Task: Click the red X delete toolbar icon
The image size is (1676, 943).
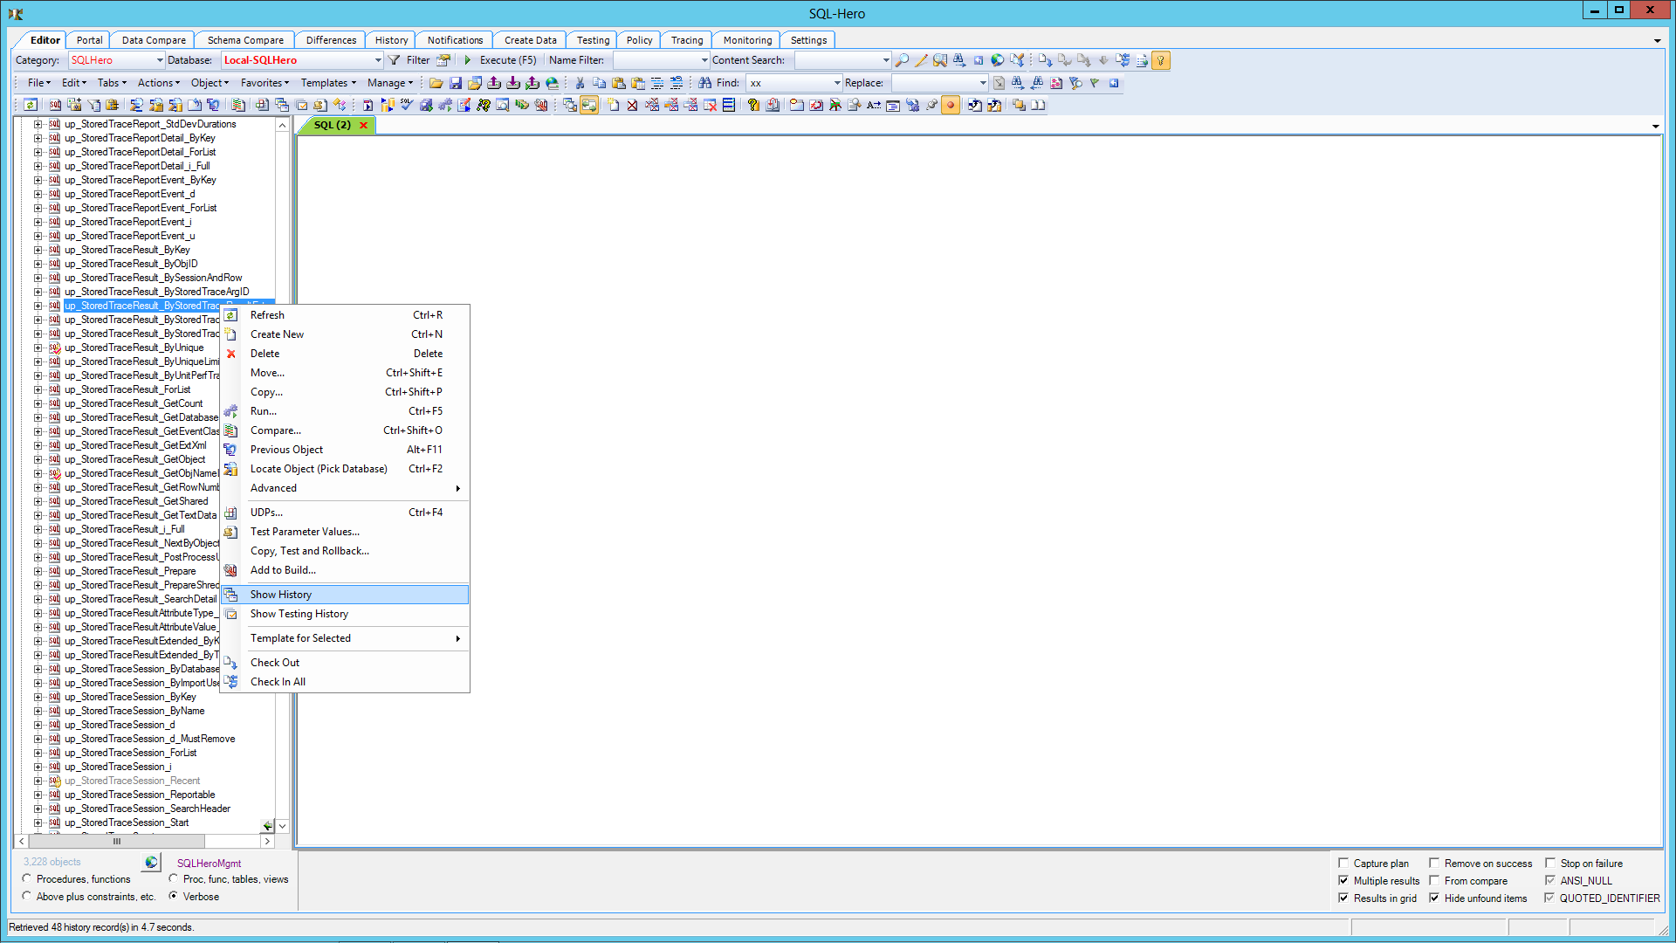Action: pos(633,105)
